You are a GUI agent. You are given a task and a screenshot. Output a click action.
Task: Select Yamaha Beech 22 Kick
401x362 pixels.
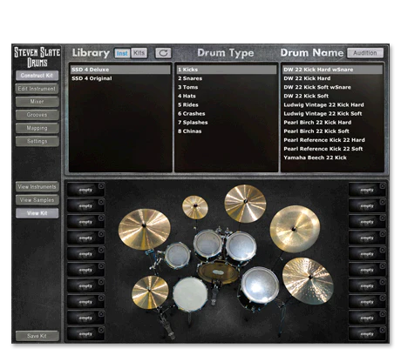[332, 158]
